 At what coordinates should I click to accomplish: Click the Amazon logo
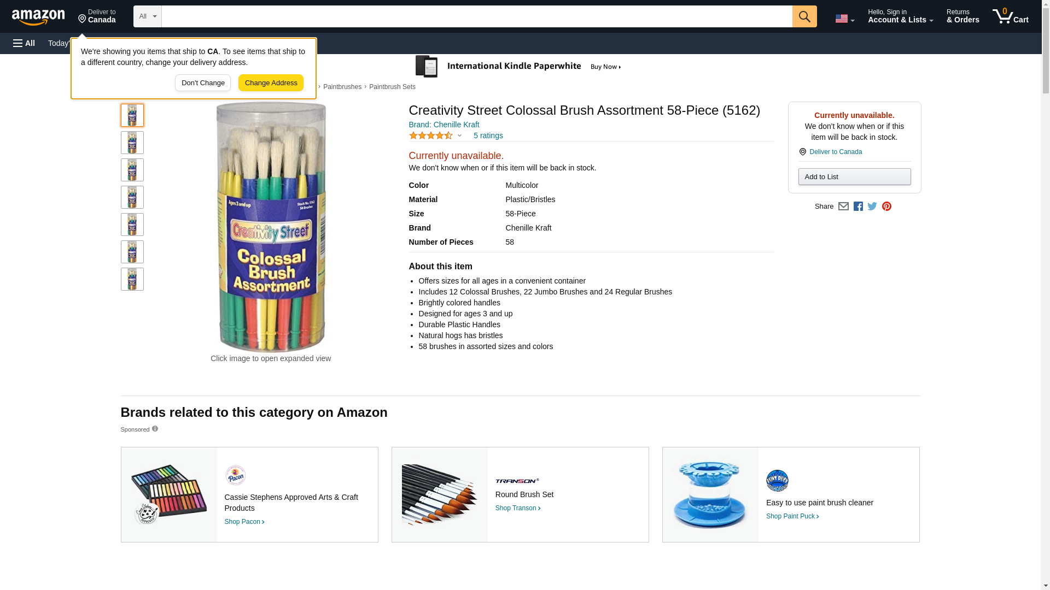pyautogui.click(x=38, y=17)
